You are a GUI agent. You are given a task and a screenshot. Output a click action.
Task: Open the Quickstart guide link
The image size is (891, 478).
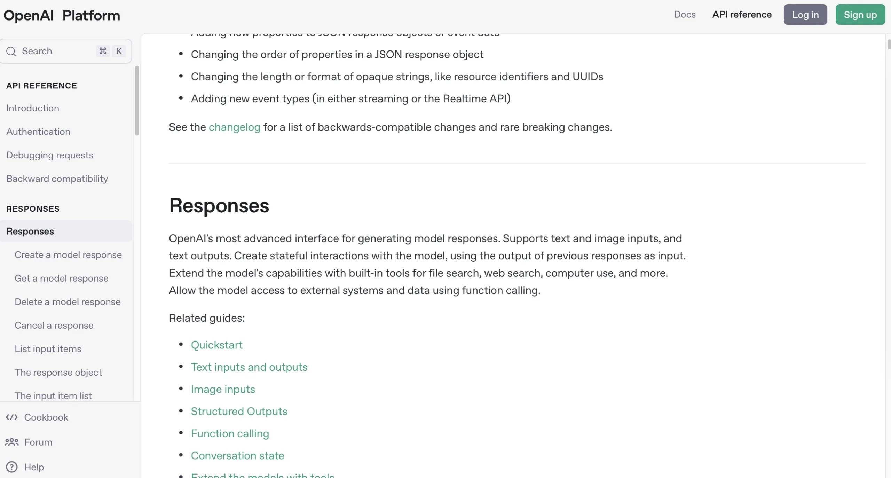[216, 345]
